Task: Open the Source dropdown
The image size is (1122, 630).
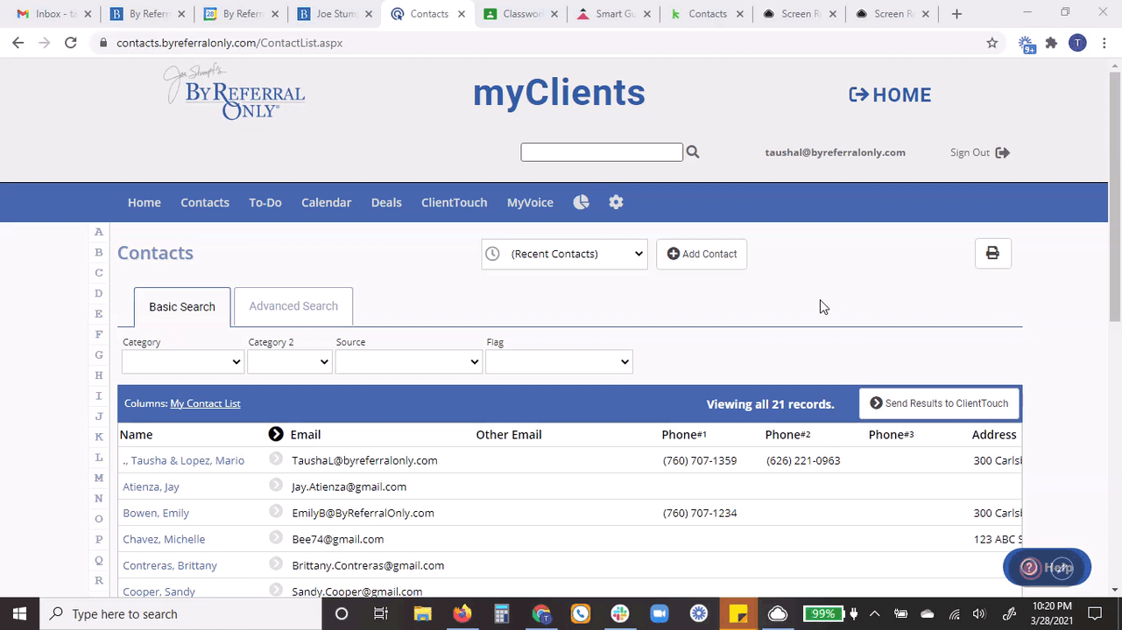Action: click(409, 361)
